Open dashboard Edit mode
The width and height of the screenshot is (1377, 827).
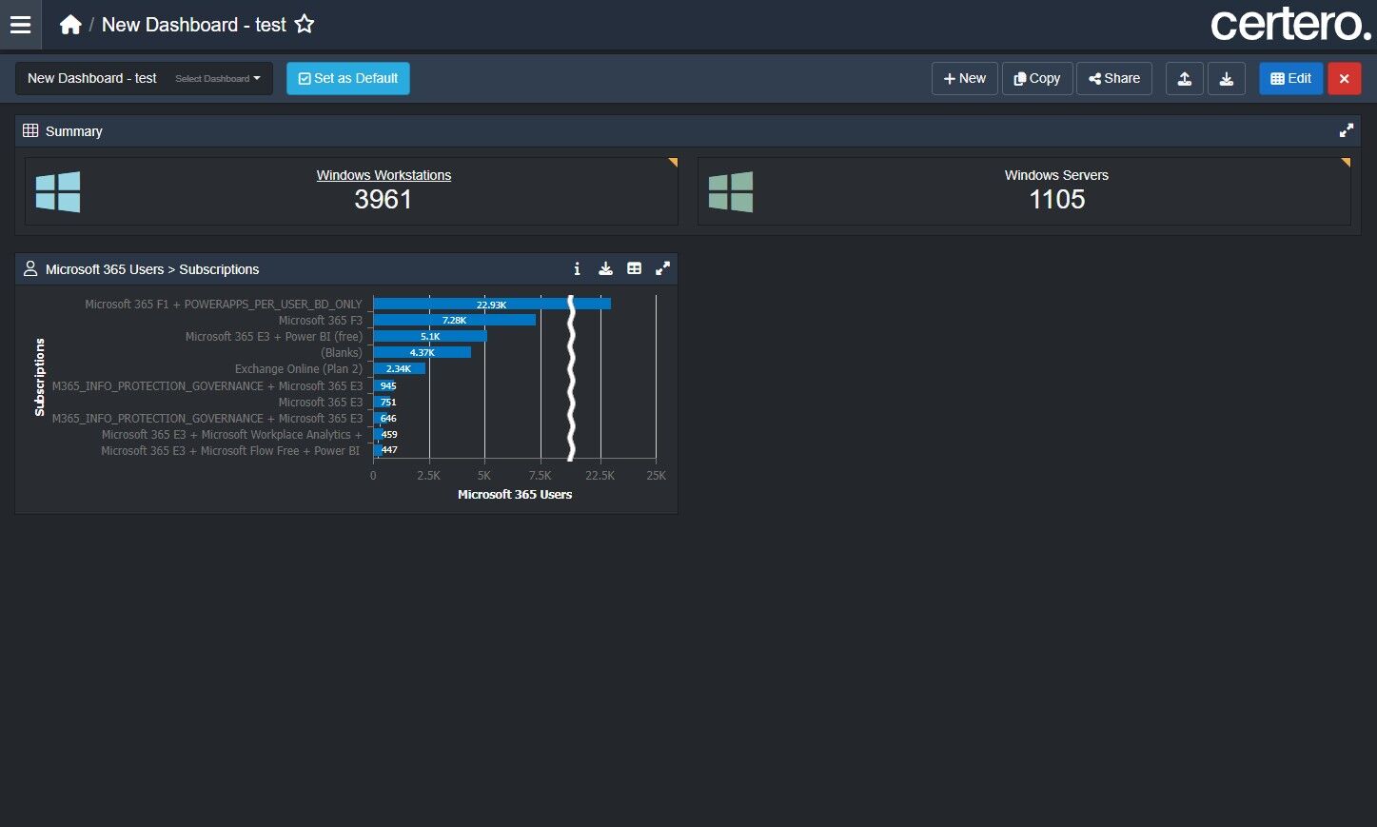tap(1291, 78)
